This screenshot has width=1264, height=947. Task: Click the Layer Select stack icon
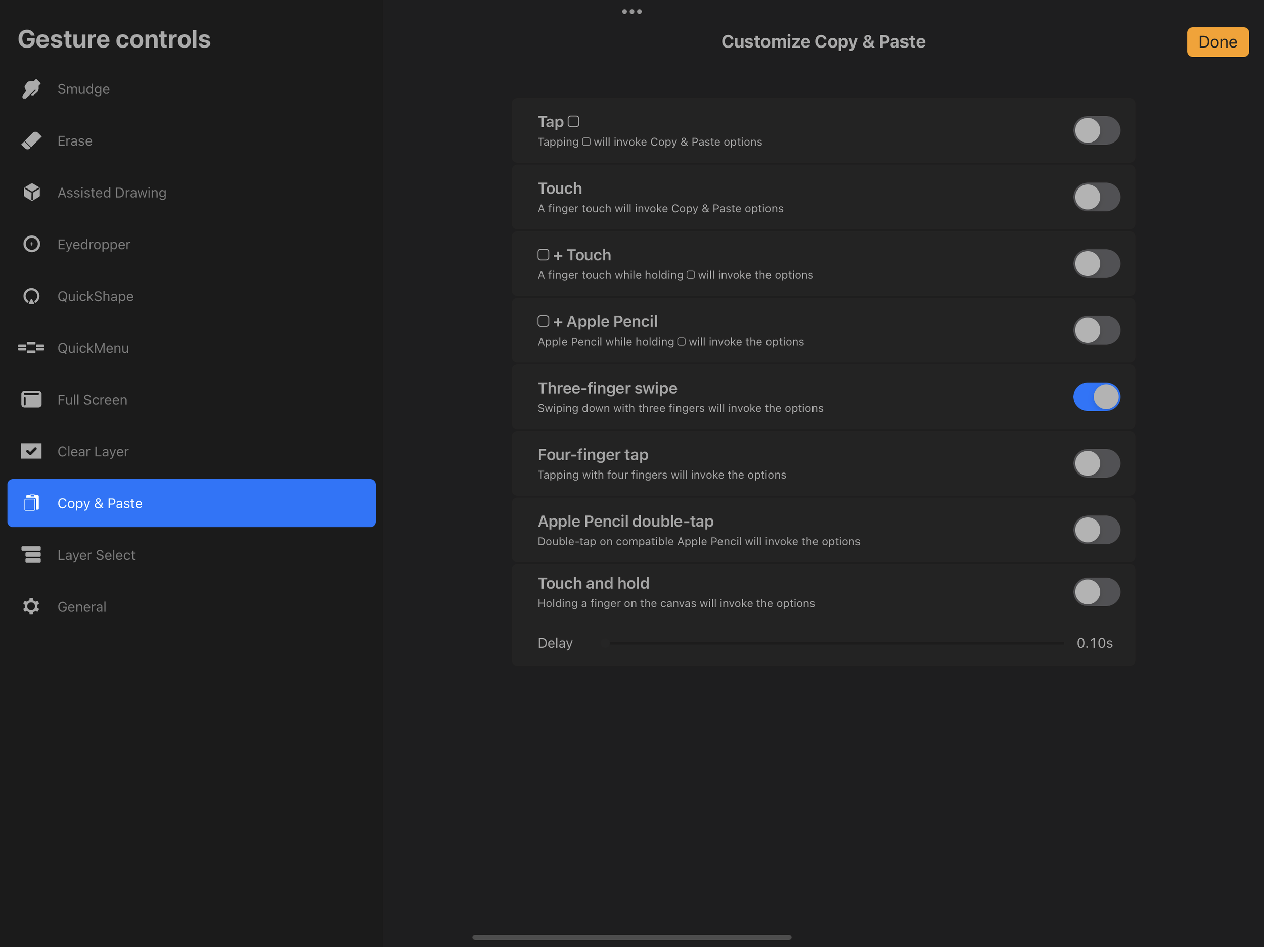(x=31, y=554)
